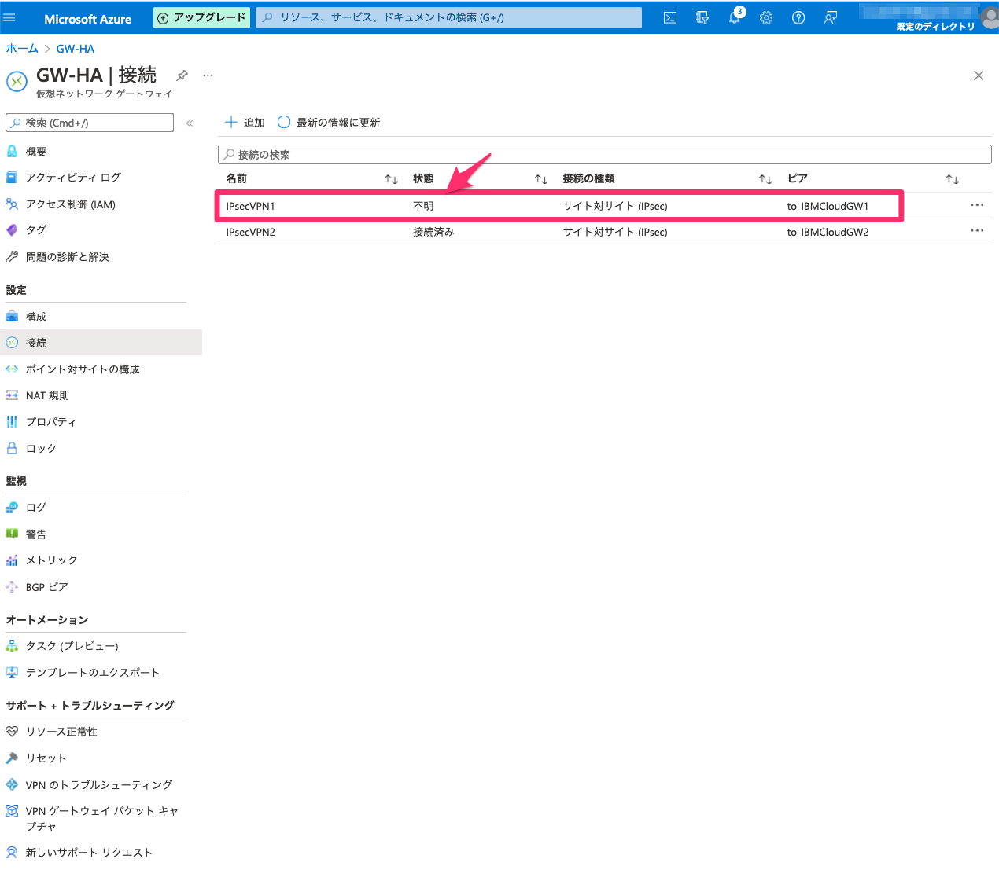Select NAT 規則 in the settings sidebar
Viewport: 999px width, 870px height.
tap(47, 395)
